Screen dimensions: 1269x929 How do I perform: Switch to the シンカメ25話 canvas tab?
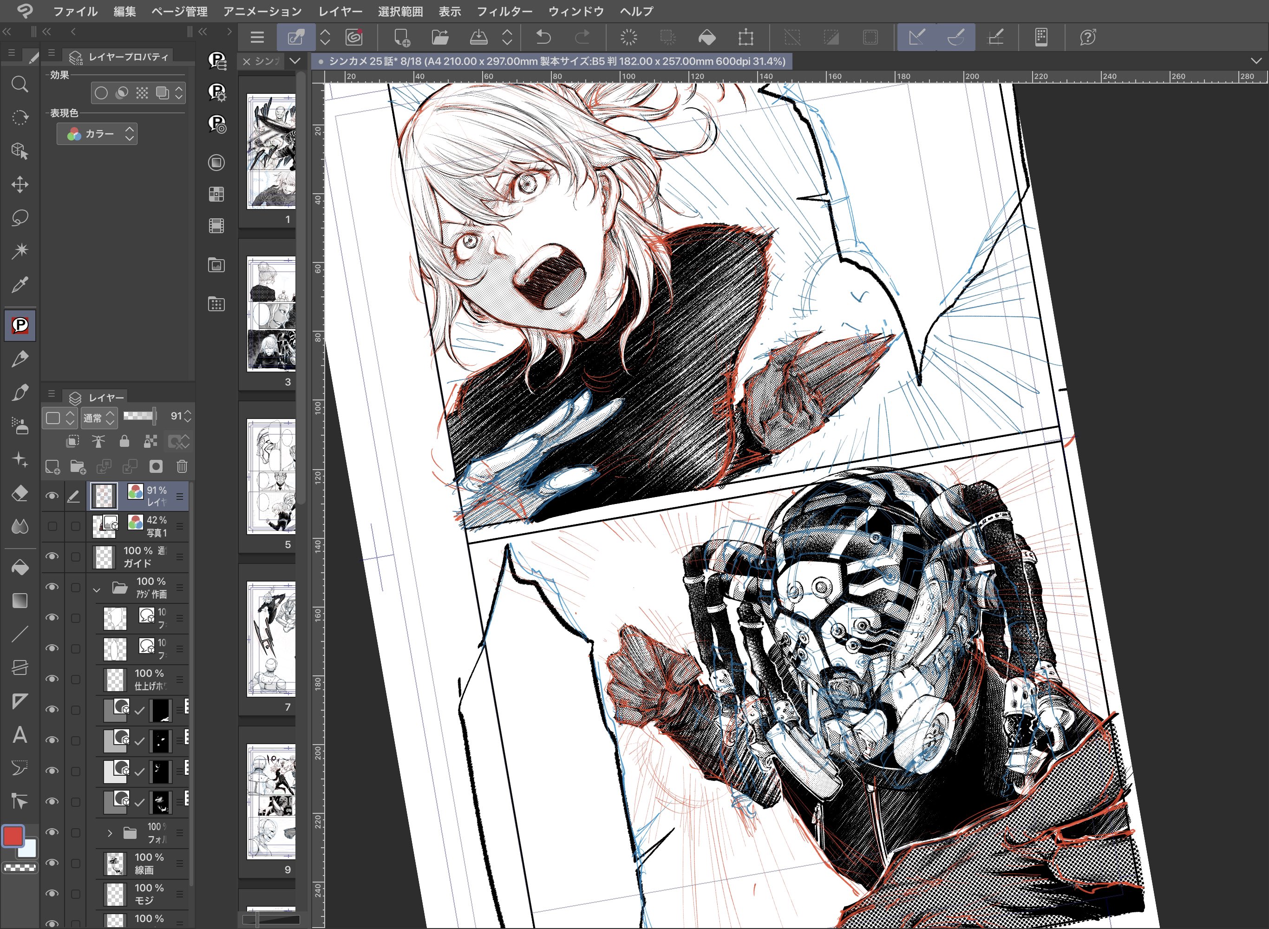pyautogui.click(x=552, y=61)
